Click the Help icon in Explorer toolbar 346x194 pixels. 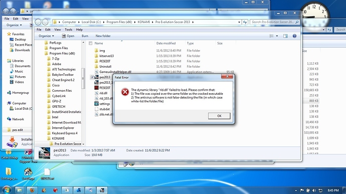coord(294,36)
